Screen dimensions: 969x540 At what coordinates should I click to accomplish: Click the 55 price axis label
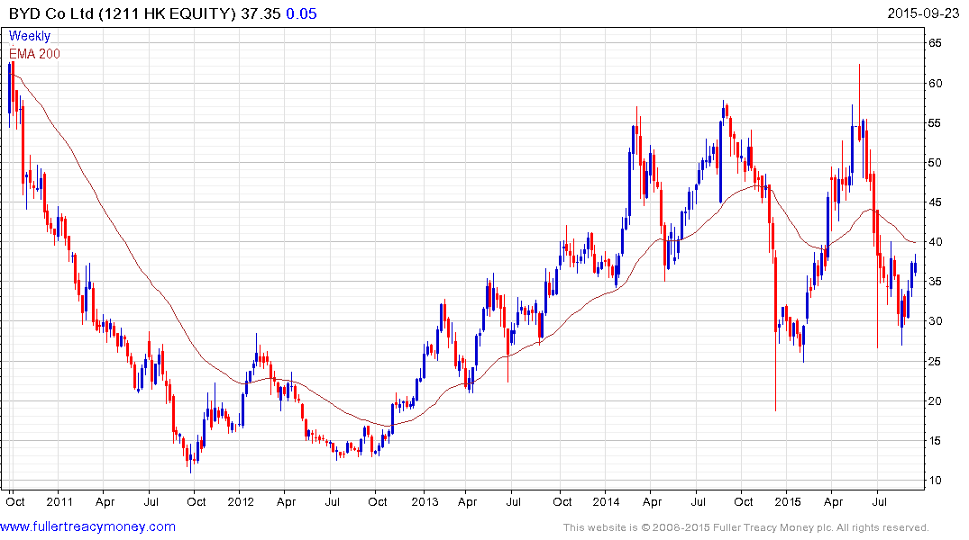point(935,123)
